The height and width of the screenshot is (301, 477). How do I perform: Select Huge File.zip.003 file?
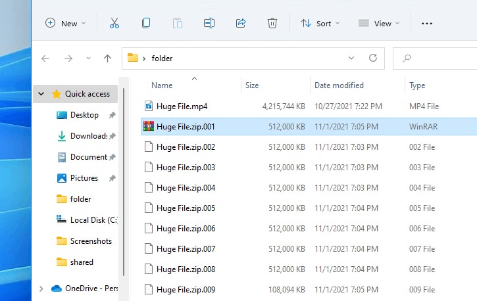coord(186,168)
